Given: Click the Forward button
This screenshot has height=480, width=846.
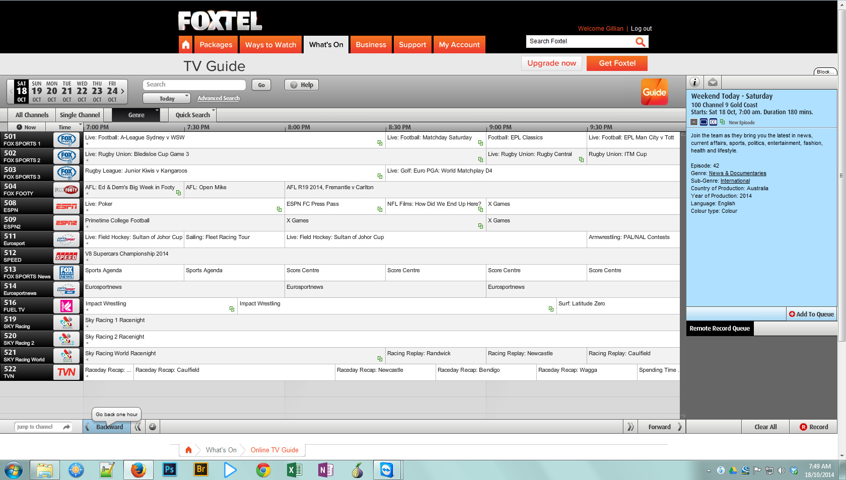Looking at the screenshot, I should click(x=662, y=427).
